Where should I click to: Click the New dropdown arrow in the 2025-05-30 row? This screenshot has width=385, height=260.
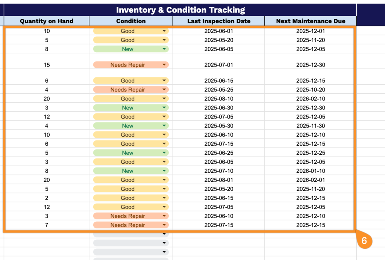click(164, 126)
